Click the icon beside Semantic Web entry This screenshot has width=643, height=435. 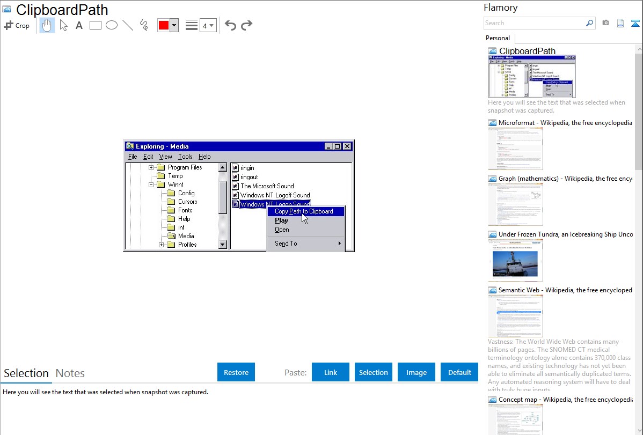[492, 290]
